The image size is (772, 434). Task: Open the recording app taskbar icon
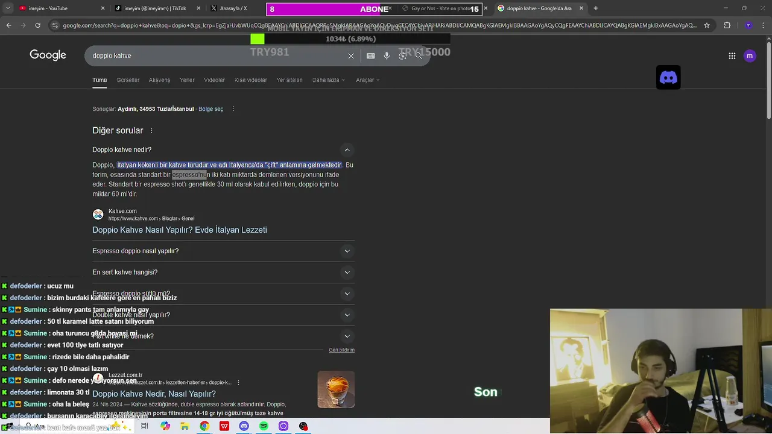(303, 426)
